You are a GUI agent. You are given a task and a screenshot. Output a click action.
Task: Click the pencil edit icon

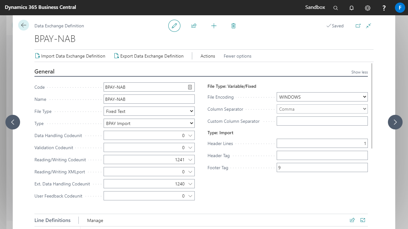tap(174, 26)
